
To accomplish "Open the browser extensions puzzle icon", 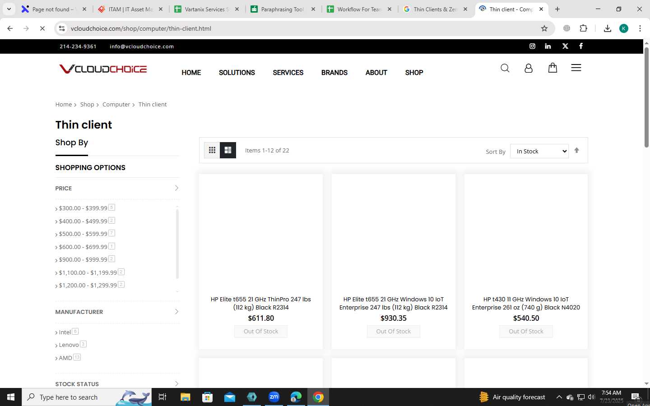I will [583, 28].
